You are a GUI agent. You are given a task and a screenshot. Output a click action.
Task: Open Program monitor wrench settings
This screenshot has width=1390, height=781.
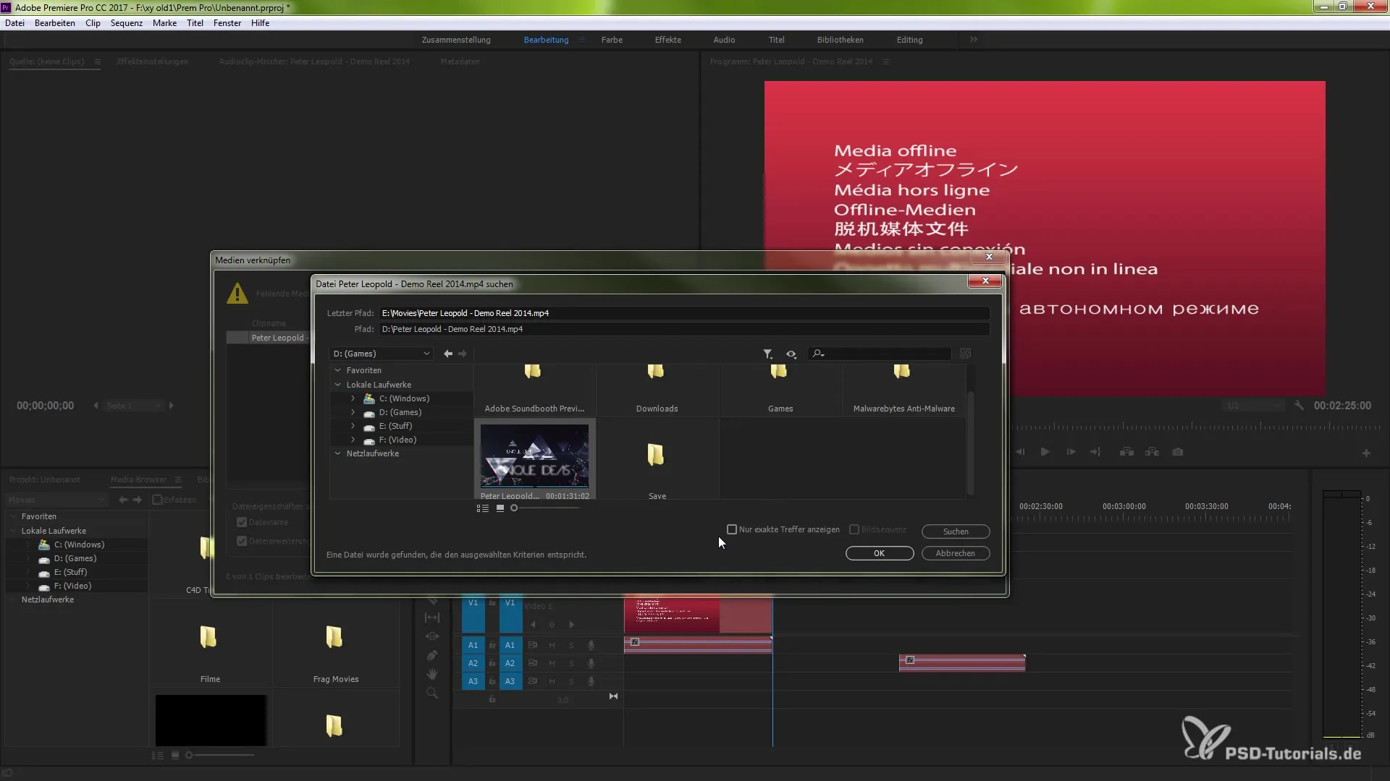click(1299, 406)
